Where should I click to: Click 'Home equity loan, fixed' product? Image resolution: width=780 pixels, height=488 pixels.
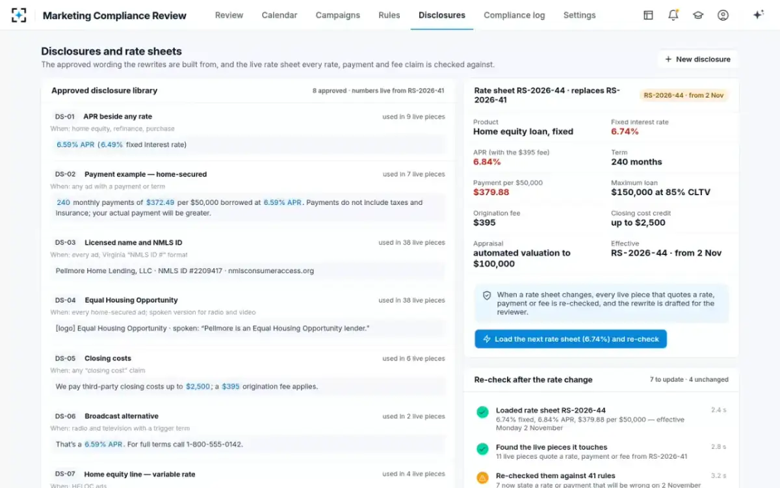pos(523,131)
